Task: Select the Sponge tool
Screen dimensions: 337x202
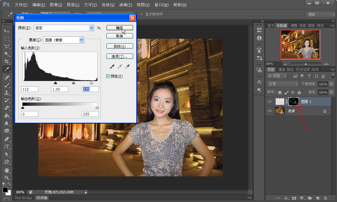Action: [7, 131]
